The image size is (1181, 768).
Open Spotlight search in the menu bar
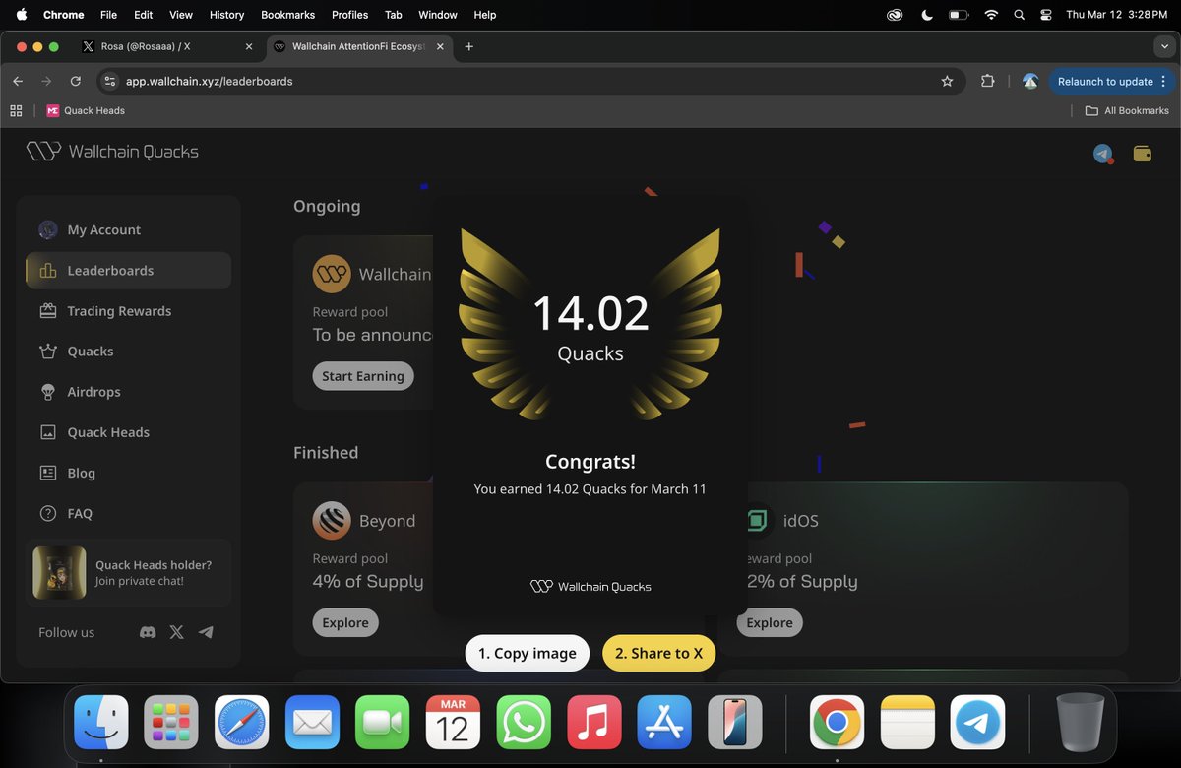click(x=1019, y=15)
